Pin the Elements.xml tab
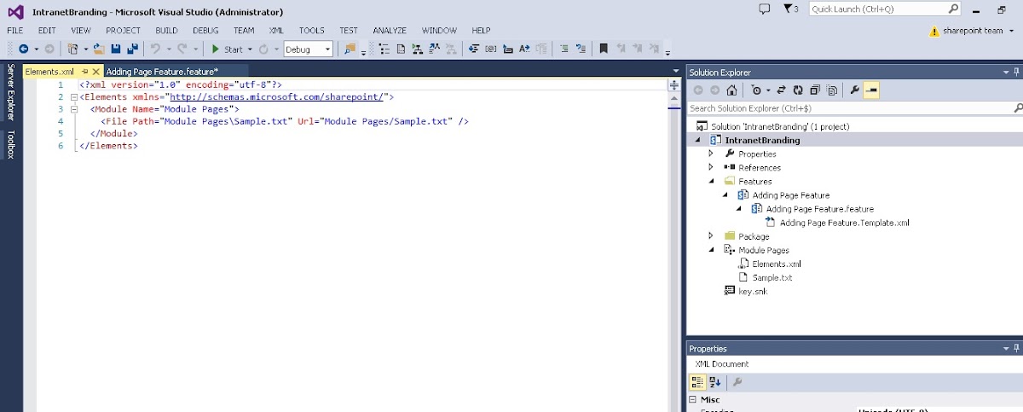Viewport: 1023px width, 412px height. click(x=85, y=72)
